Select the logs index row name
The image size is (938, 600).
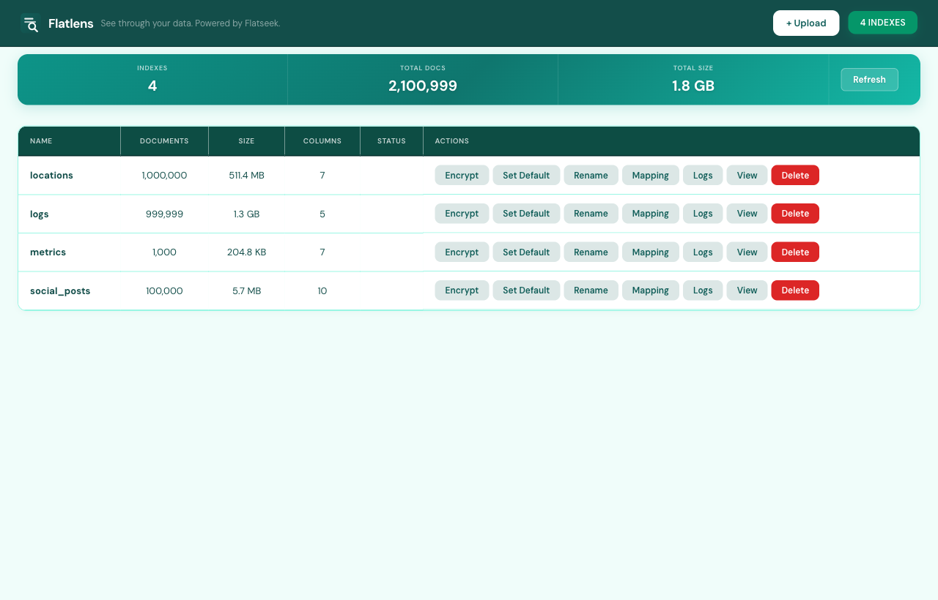[x=39, y=214]
